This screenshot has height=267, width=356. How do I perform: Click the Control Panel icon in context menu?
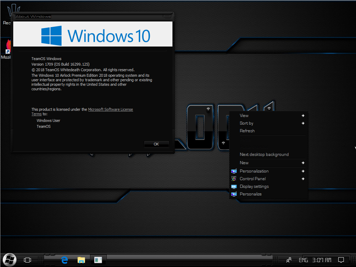tap(234, 179)
